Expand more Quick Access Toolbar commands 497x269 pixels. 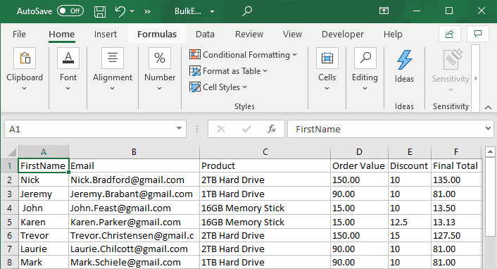click(x=147, y=12)
